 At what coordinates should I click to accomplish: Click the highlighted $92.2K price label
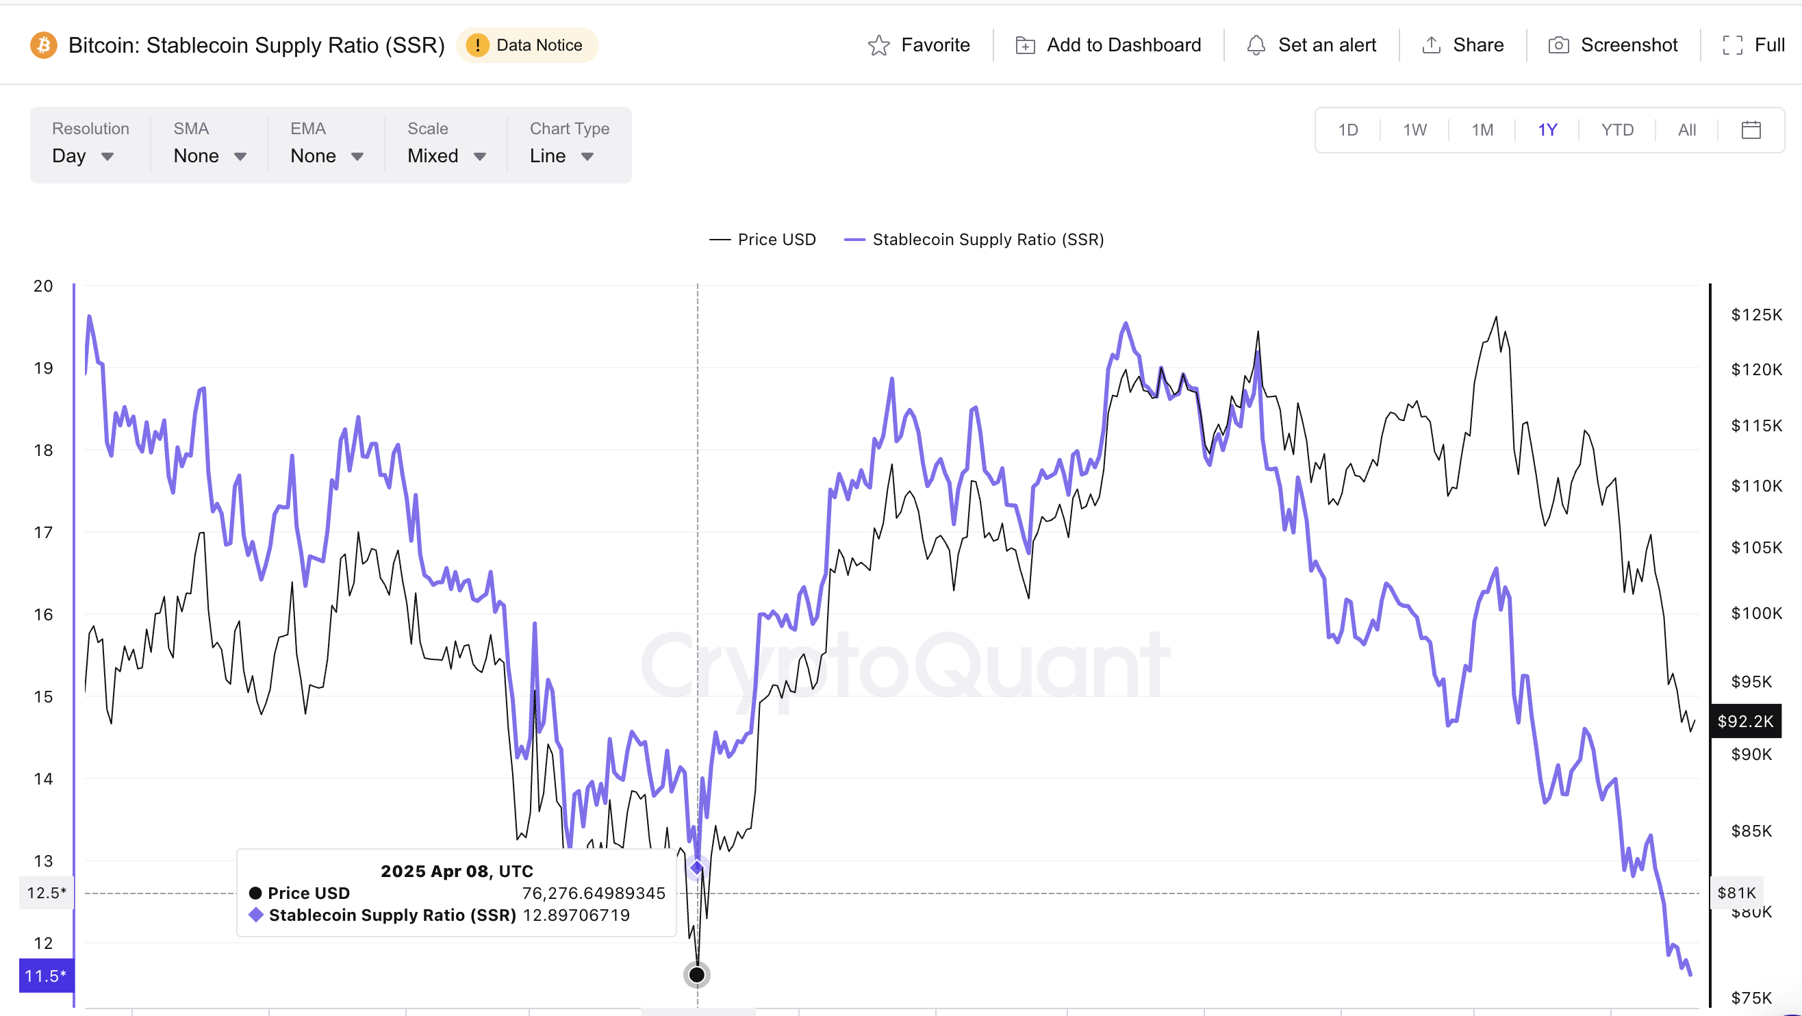[1745, 722]
